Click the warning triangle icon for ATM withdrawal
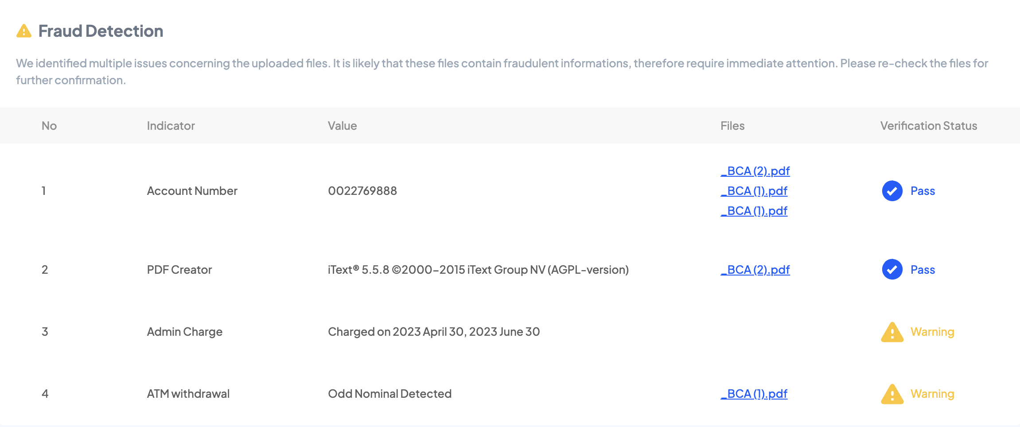Image resolution: width=1020 pixels, height=427 pixels. [x=892, y=394]
